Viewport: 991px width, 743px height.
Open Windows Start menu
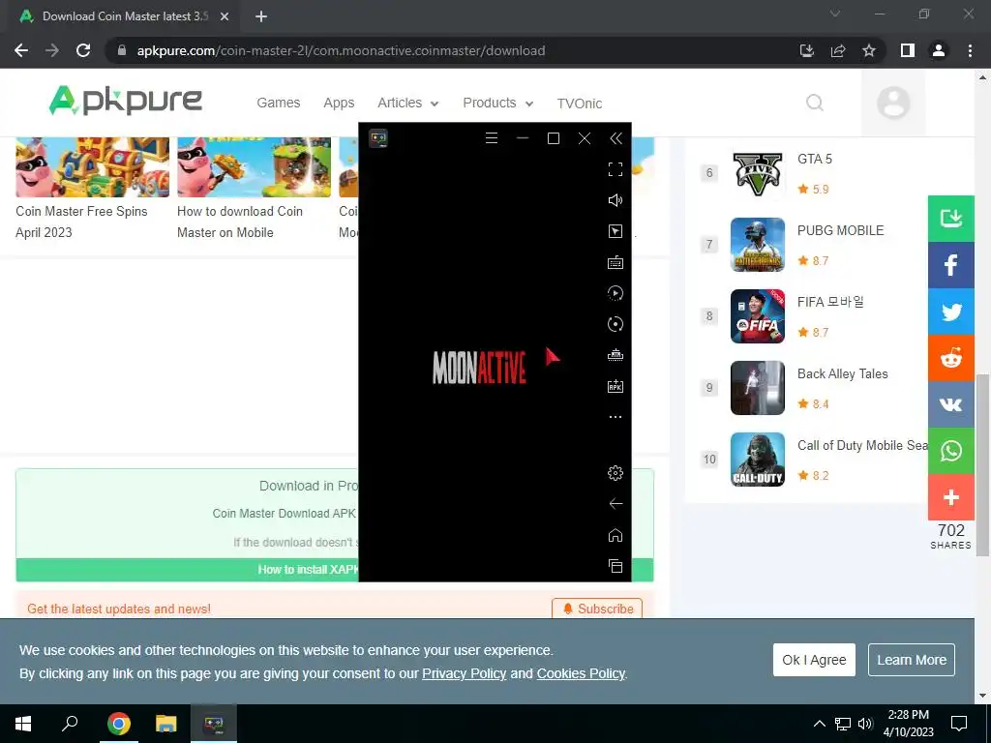click(23, 724)
